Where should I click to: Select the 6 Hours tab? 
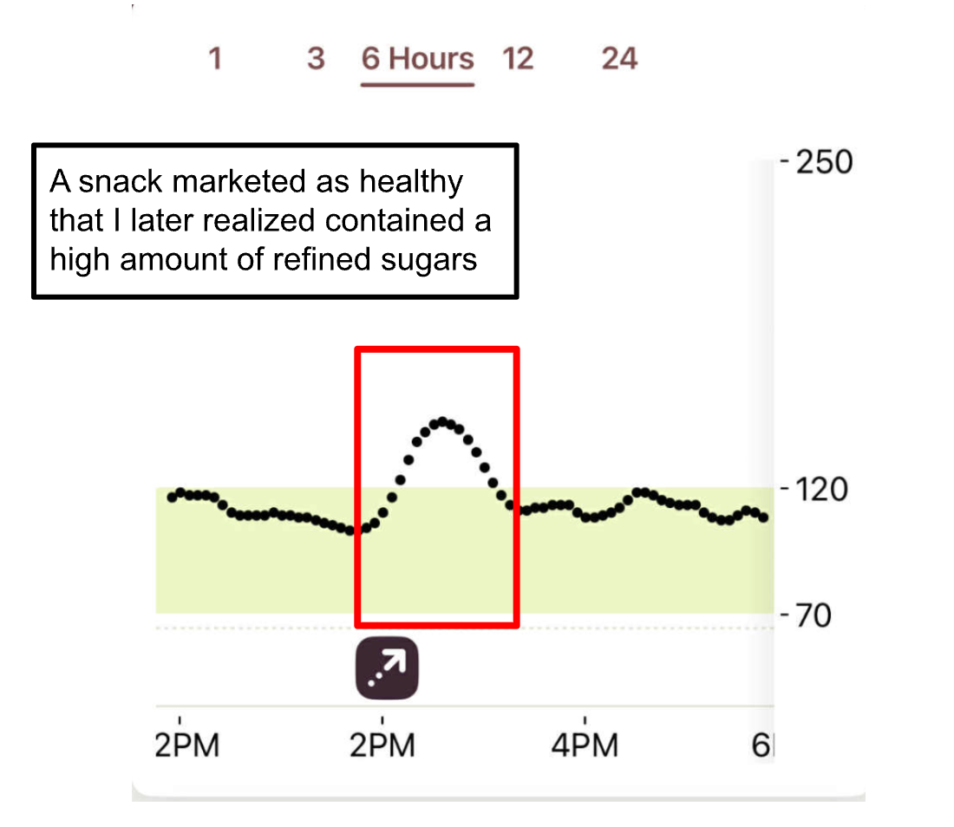click(418, 59)
